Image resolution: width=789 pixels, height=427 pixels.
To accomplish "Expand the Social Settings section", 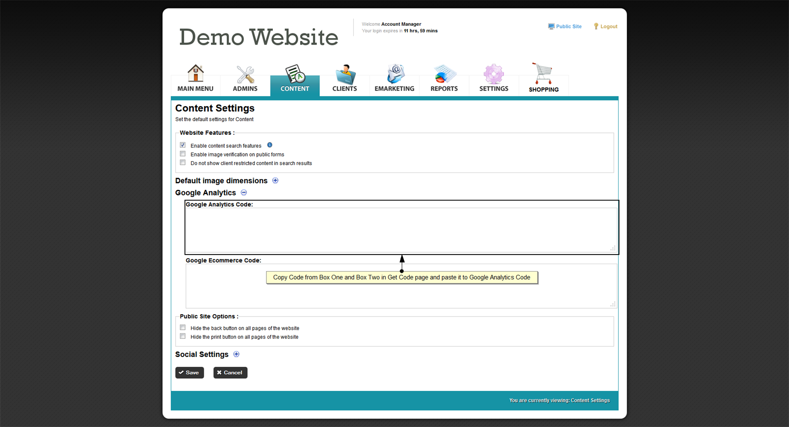I will tap(236, 354).
